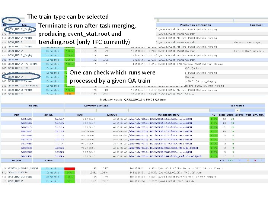
Task: Click the '>' button under Job states
Action: pyautogui.click(x=237, y=110)
